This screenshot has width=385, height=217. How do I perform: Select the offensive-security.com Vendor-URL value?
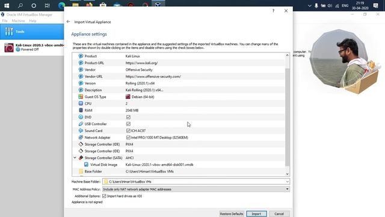coord(153,77)
